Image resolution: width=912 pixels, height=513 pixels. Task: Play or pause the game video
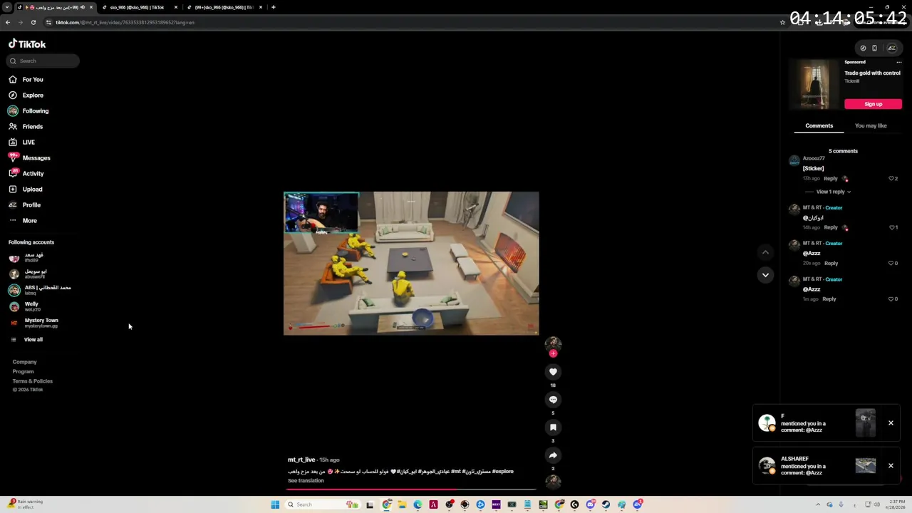click(x=411, y=264)
